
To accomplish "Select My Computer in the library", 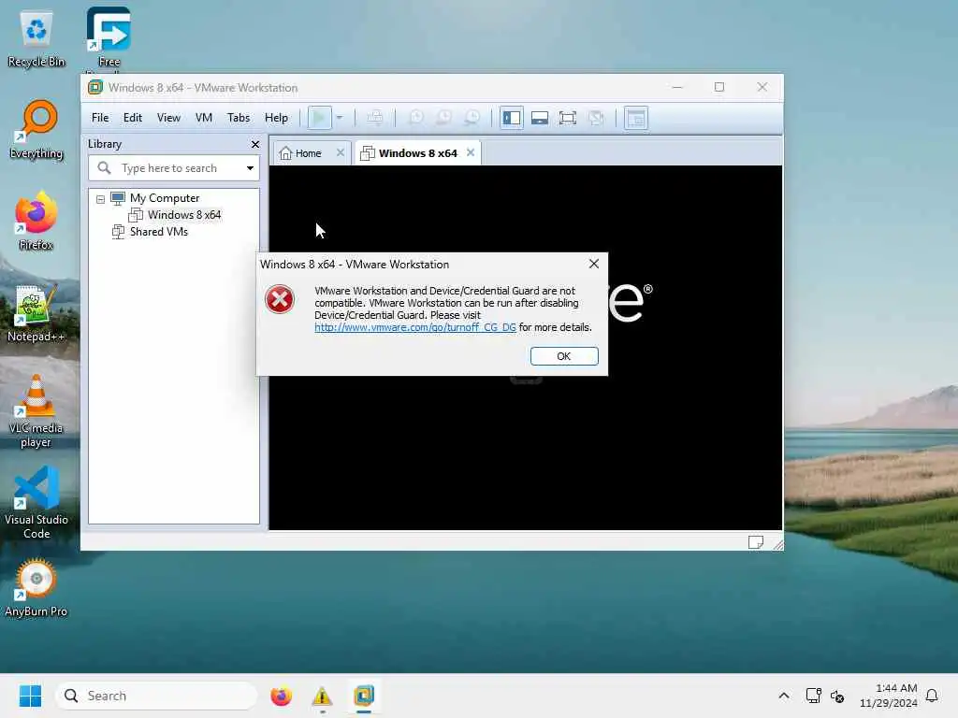I will click(x=165, y=198).
